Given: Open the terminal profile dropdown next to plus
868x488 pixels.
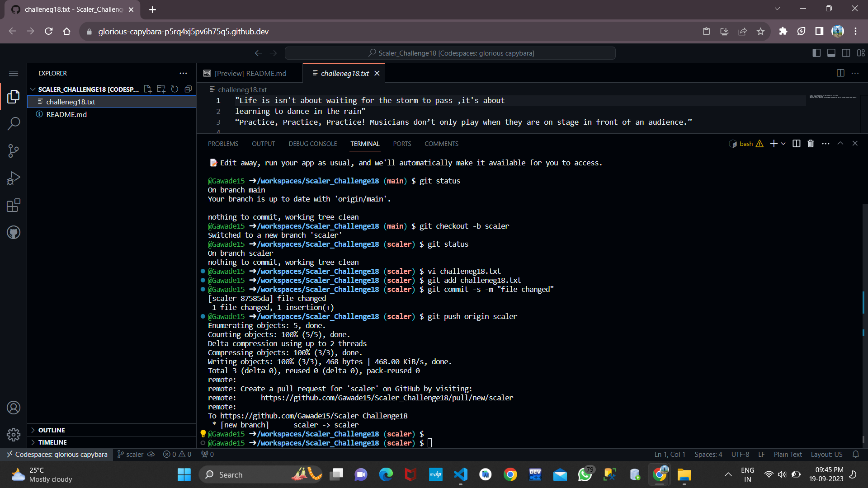Looking at the screenshot, I should click(x=783, y=143).
